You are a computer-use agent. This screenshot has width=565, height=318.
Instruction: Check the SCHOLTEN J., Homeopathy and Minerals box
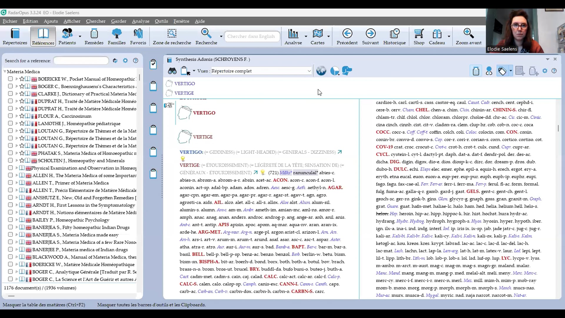click(x=10, y=160)
